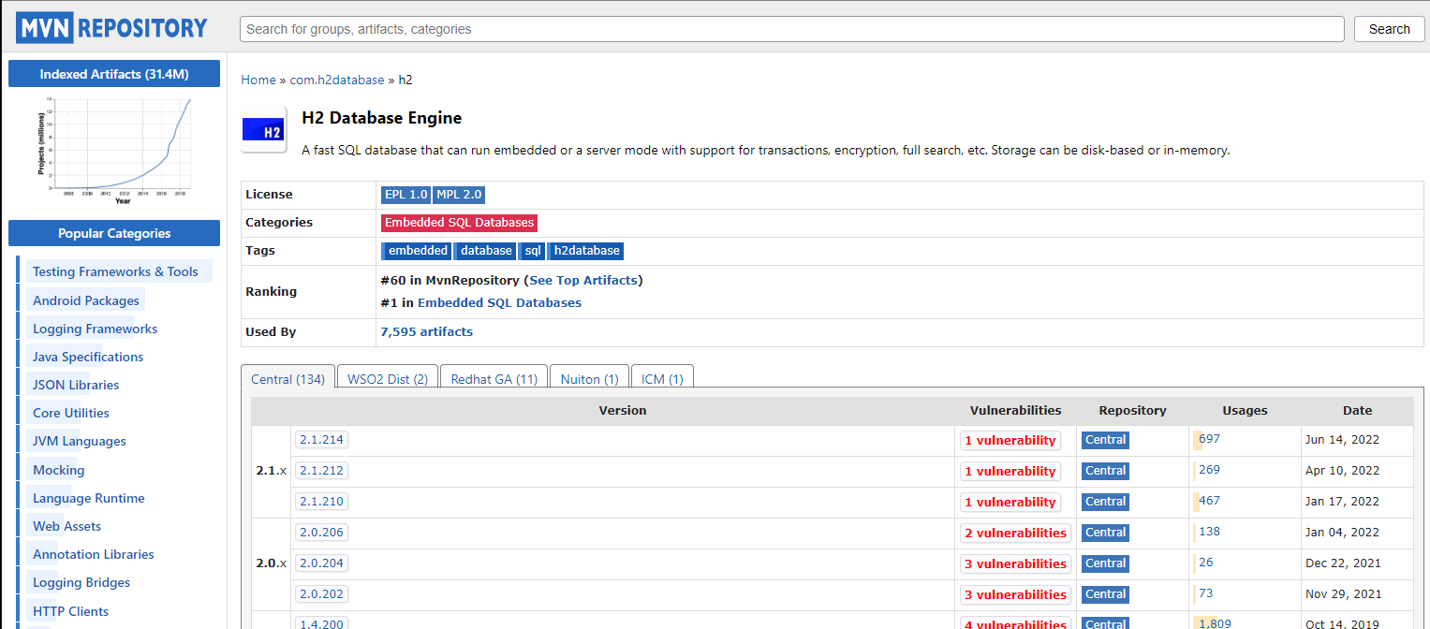The height and width of the screenshot is (629, 1430).
Task: Open version 1.4.200
Action: click(321, 622)
